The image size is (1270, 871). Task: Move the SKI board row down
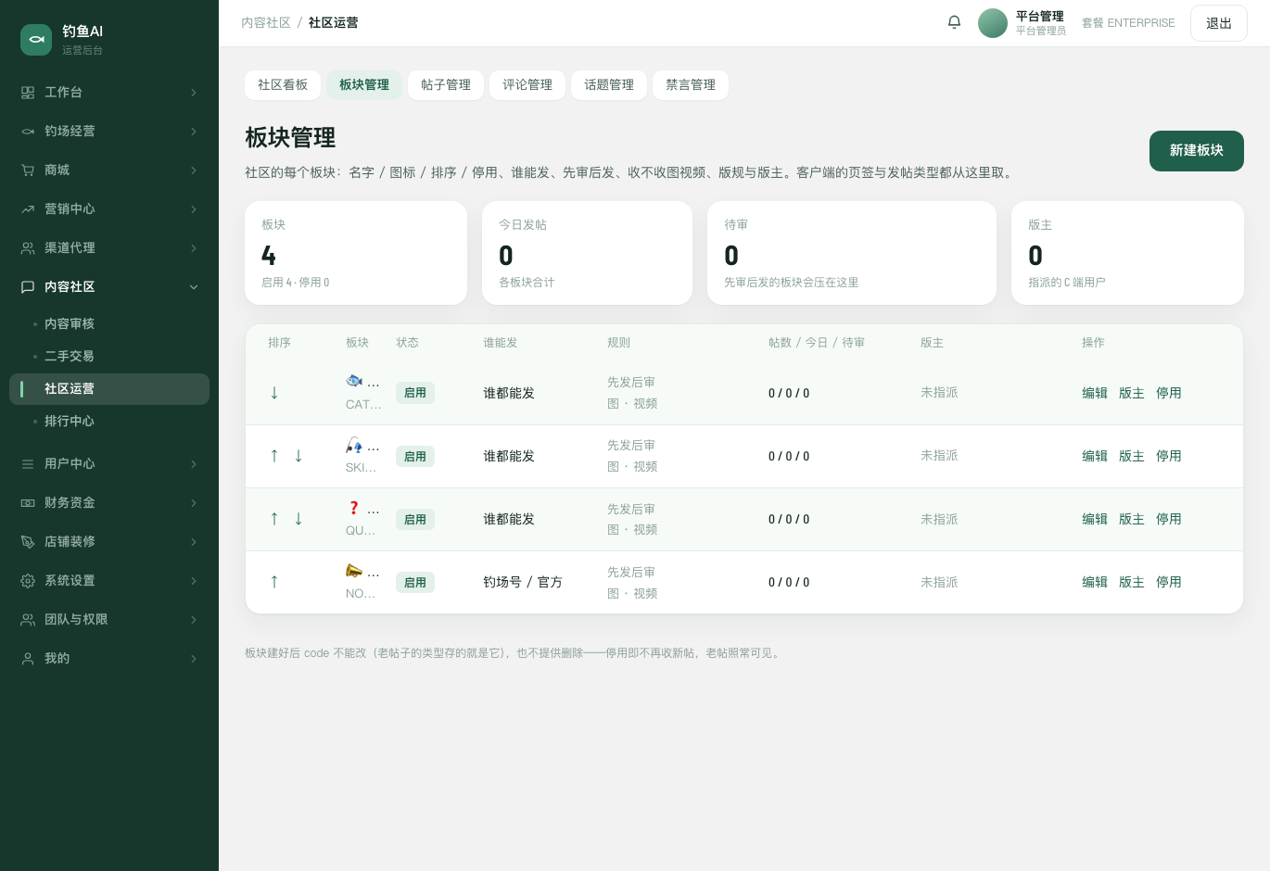[x=298, y=456]
